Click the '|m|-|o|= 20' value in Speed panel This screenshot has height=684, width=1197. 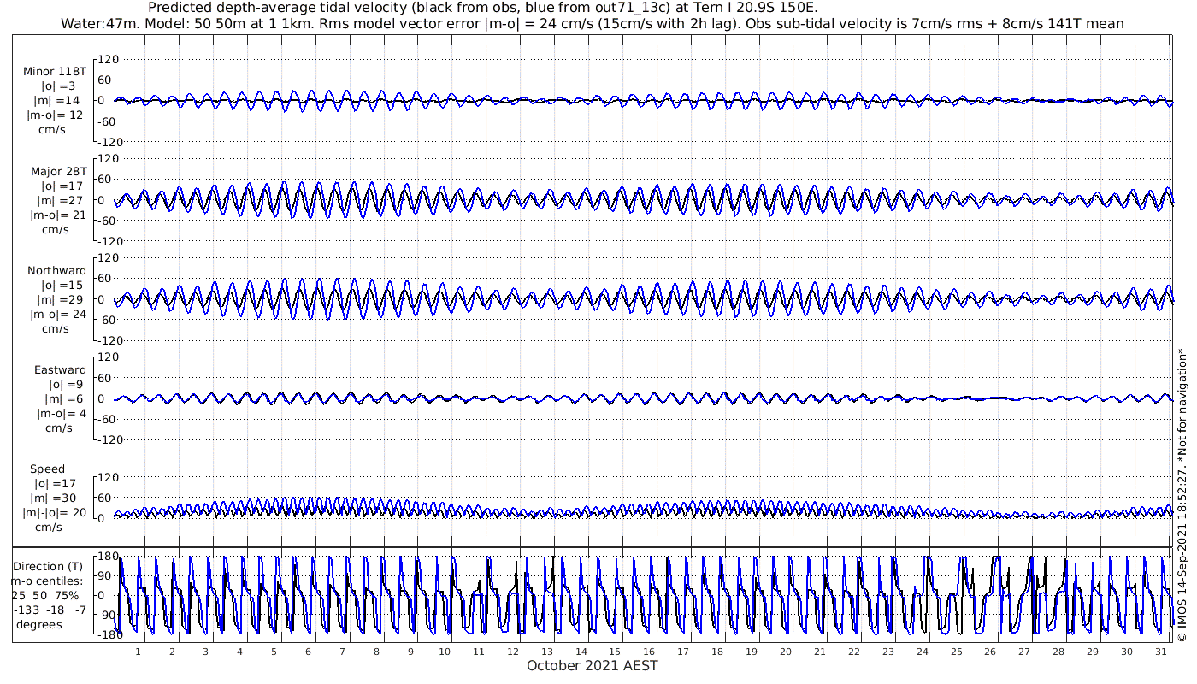(54, 513)
